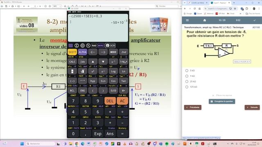Image resolution: width=262 pixels, height=147 pixels.
Task: Click the left arrow cursor key
Action: pos(93,52)
